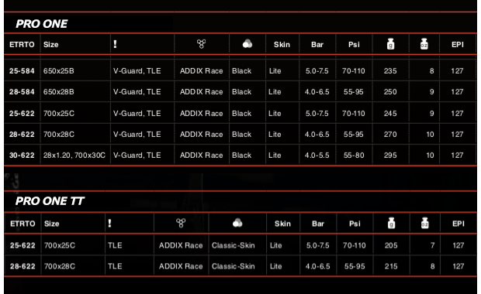Viewport: 481px width, 294px height.
Task: Click the gram weight icon in PRO ONE table
Action: point(390,44)
